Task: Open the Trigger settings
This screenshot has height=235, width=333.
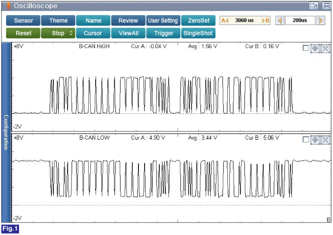Action: (163, 33)
